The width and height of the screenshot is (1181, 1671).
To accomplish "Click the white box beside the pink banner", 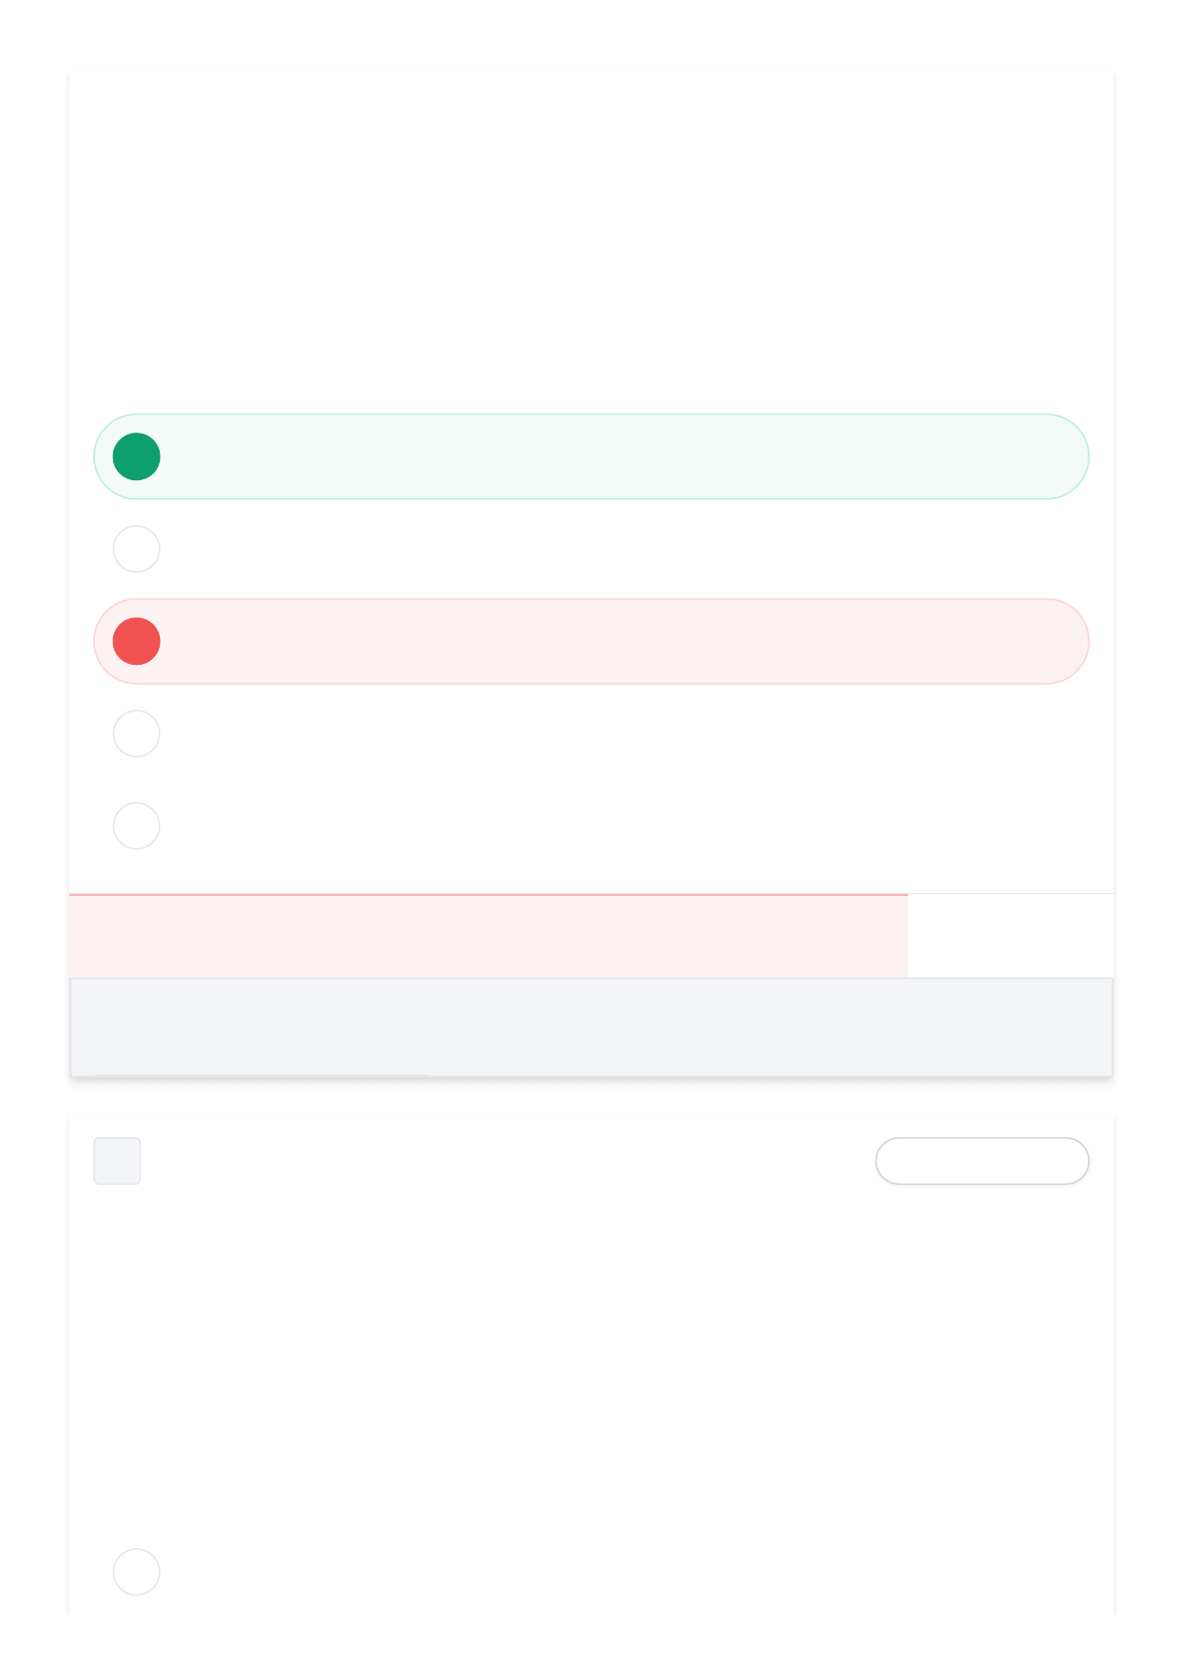I will click(1010, 936).
